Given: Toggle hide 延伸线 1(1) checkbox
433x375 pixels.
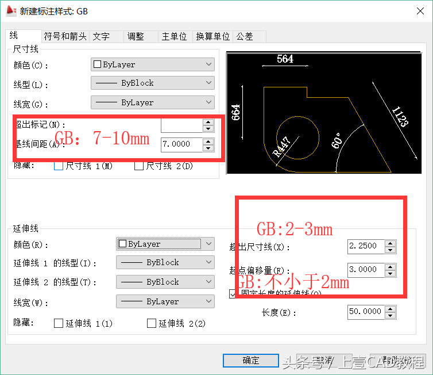Looking at the screenshot, I should 59,323.
